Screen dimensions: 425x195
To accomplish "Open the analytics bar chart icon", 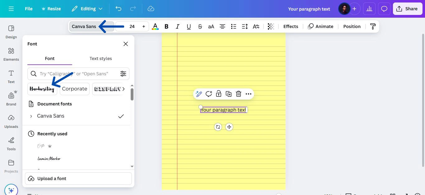I will [x=369, y=9].
